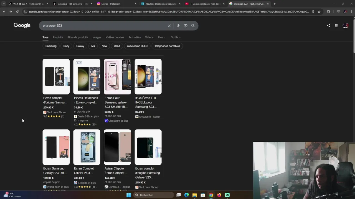
Task: Close the Résultats élections européennes tab
Action: pyautogui.click(x=180, y=4)
